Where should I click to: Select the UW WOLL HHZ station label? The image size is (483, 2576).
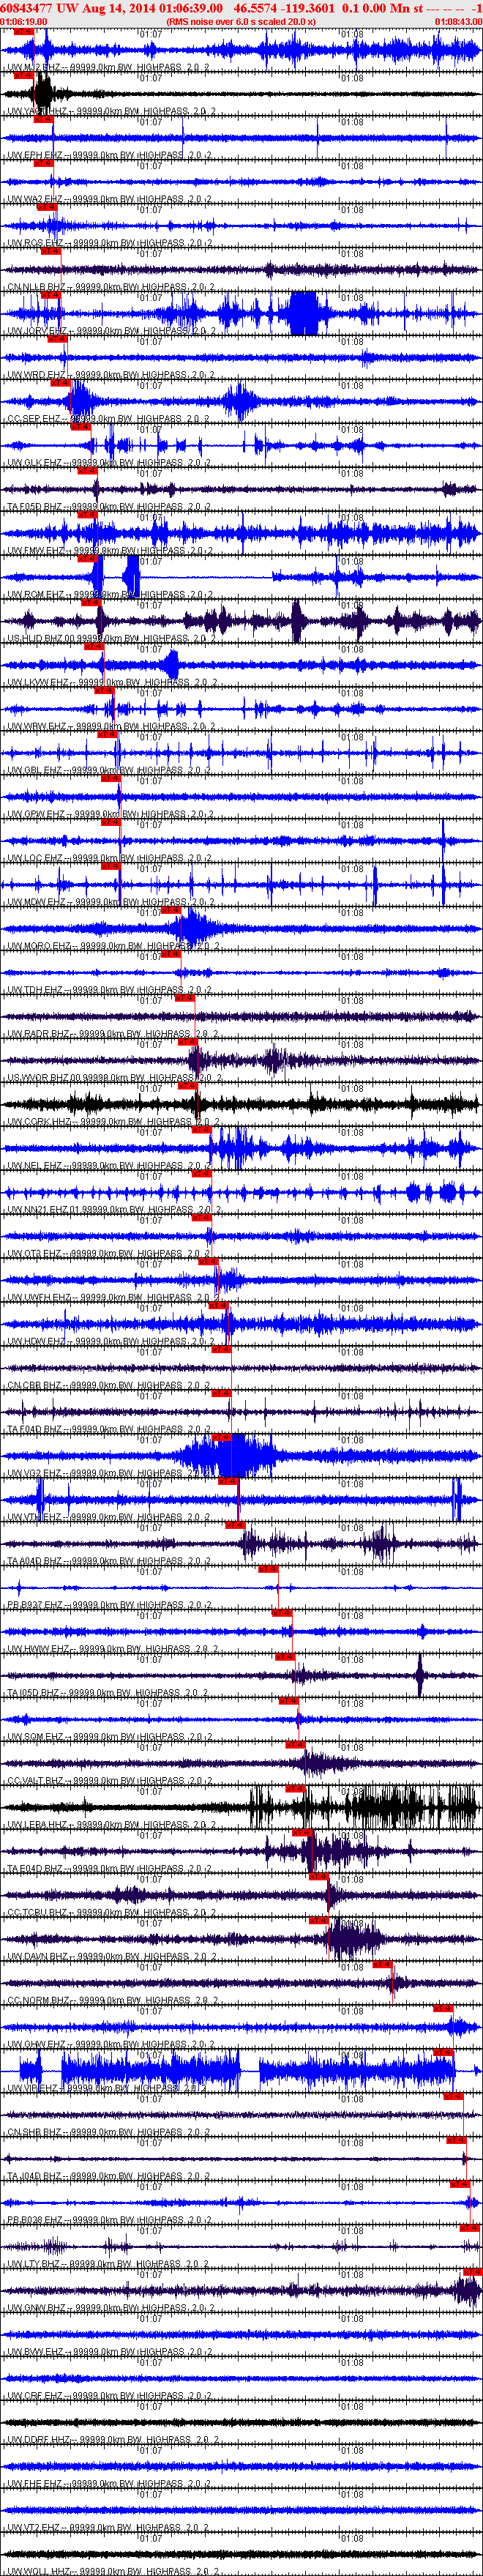tap(39, 2571)
